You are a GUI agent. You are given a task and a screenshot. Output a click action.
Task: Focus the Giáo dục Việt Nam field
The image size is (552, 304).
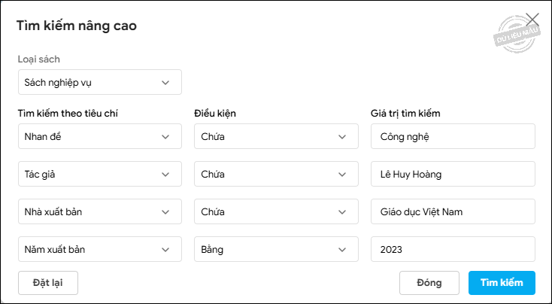coord(453,211)
